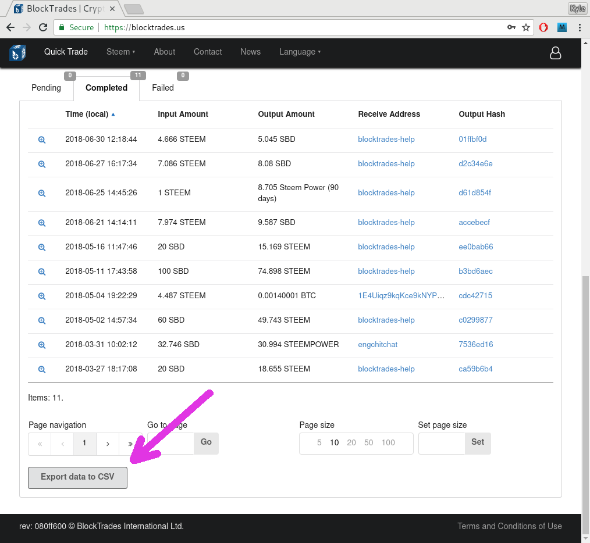
Task: Expand the Steem dropdown menu
Action: (x=120, y=52)
